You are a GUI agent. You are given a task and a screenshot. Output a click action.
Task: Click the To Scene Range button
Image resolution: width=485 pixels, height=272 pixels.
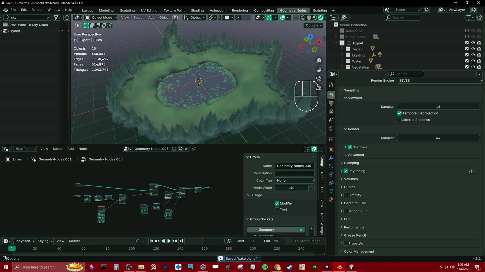[x=307, y=241]
